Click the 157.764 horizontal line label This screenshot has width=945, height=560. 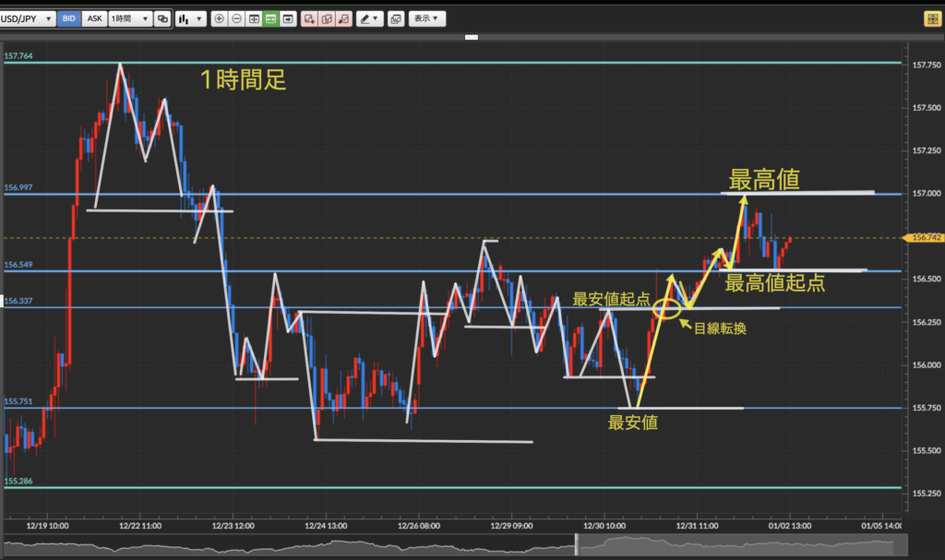[x=18, y=56]
